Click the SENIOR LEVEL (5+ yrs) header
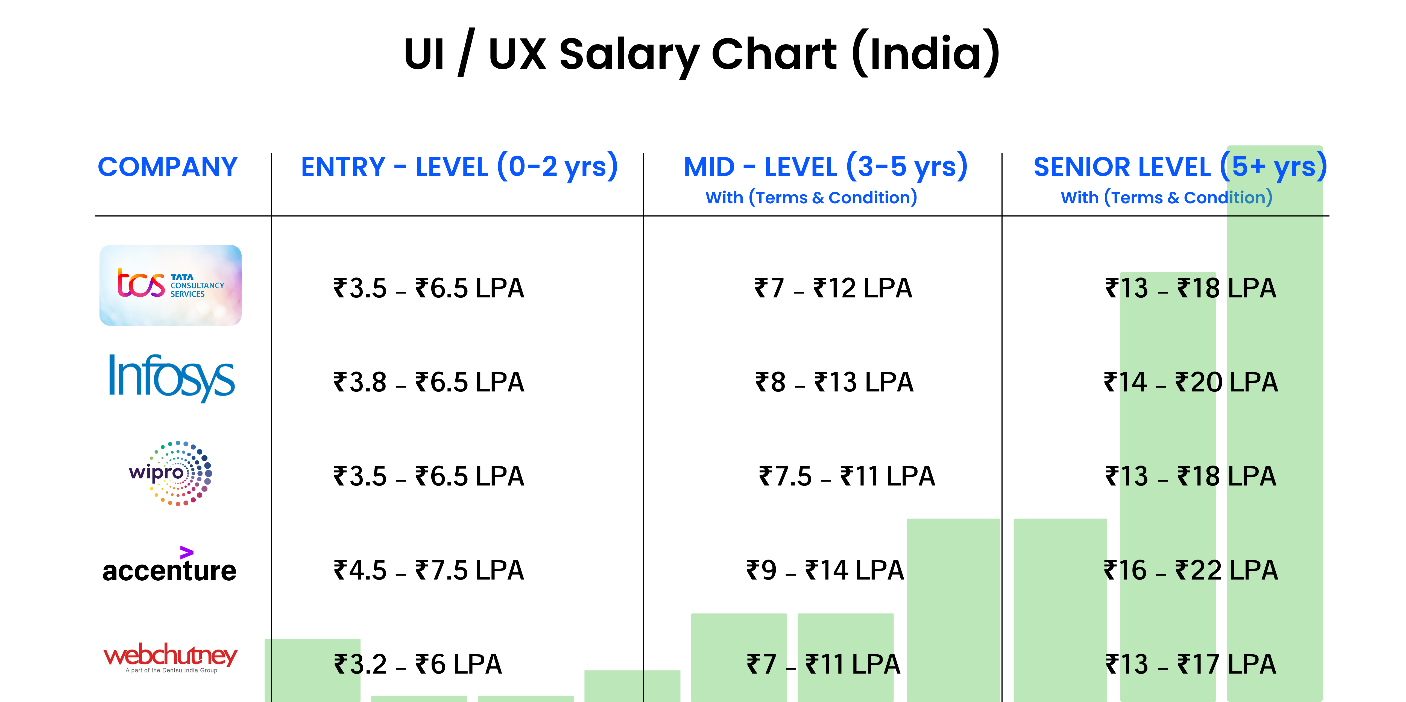 [x=1179, y=166]
